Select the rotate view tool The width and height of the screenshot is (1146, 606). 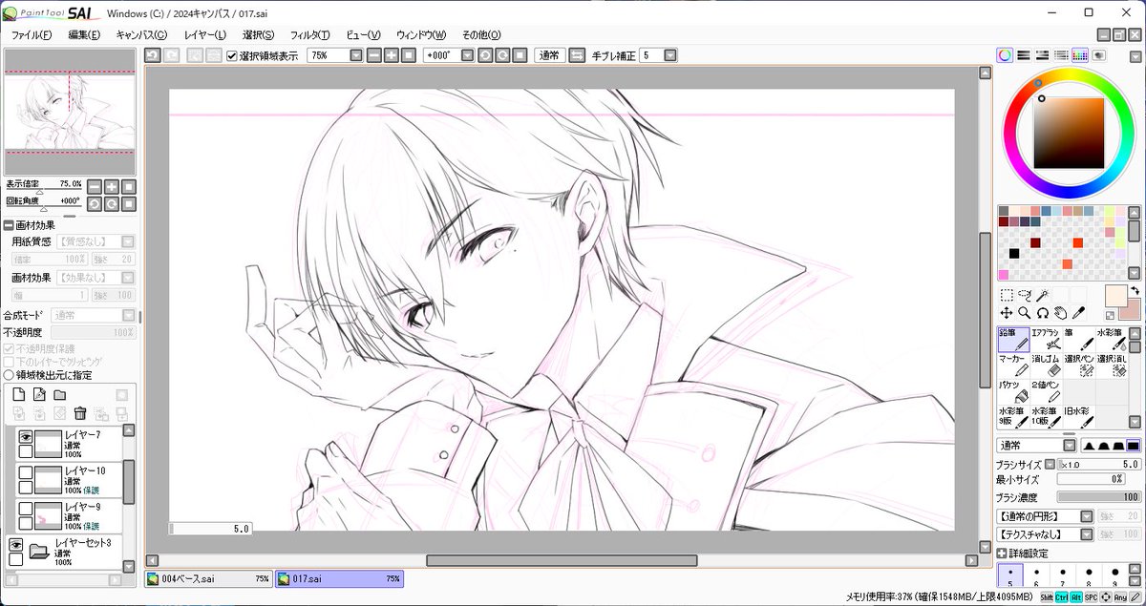click(1043, 313)
